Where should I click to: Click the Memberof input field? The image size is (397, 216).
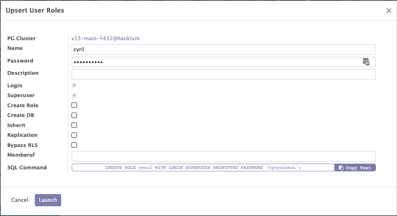(x=224, y=156)
